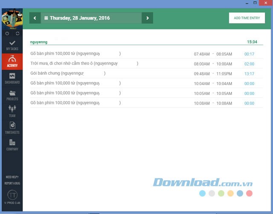273x214 pixels.
Task: Select the Activity sidebar icon
Action: pos(12,62)
